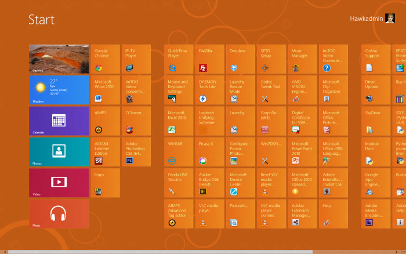Open the Calendar tile
406x254 pixels.
[x=59, y=121]
